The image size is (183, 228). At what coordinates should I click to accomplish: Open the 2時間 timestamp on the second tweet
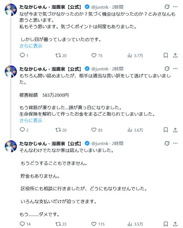(x=117, y=69)
